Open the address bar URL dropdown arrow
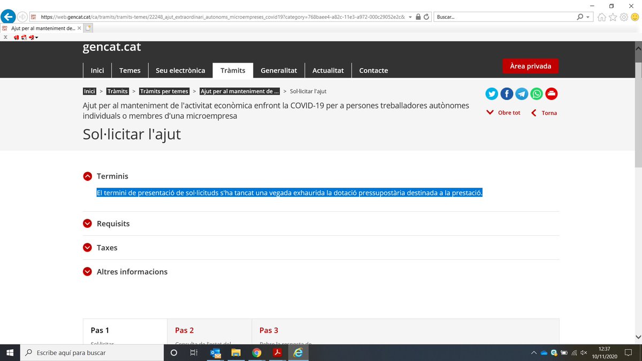This screenshot has height=361, width=642. click(x=410, y=17)
